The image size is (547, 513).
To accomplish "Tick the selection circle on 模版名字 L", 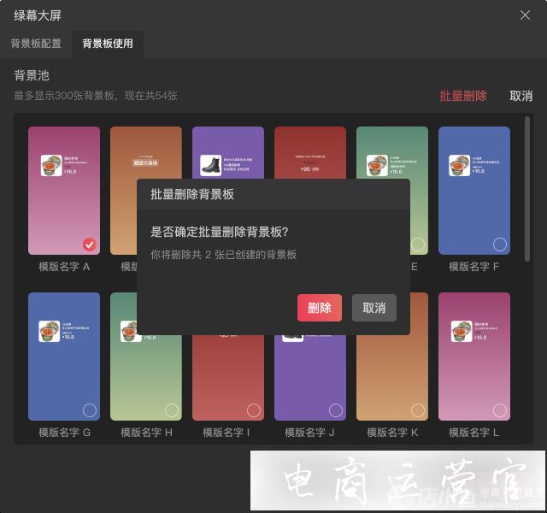I will pos(499,410).
